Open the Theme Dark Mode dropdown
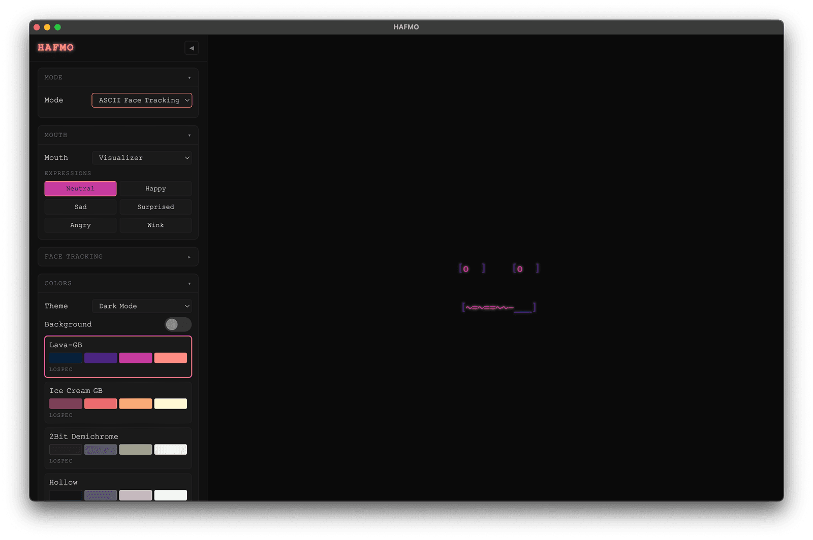The height and width of the screenshot is (540, 813). 142,306
